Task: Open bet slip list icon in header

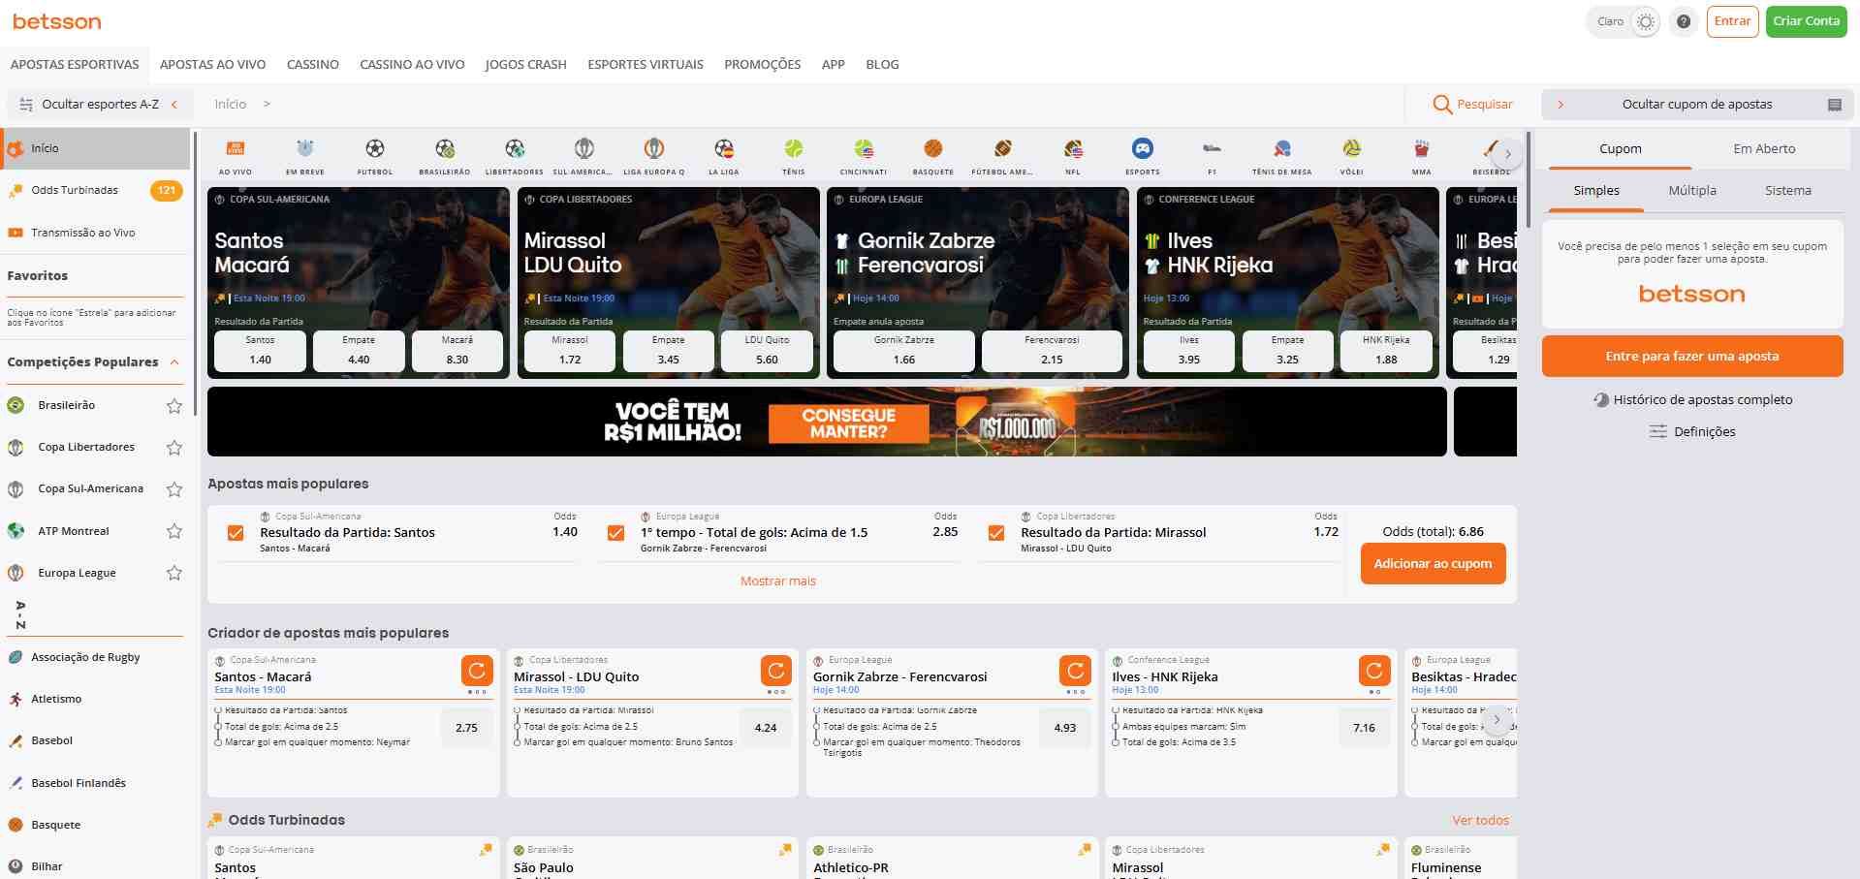Action: tap(1834, 105)
